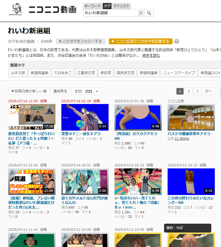Go to results page 3
Viewport: 221px width, 247px height.
(197, 91)
